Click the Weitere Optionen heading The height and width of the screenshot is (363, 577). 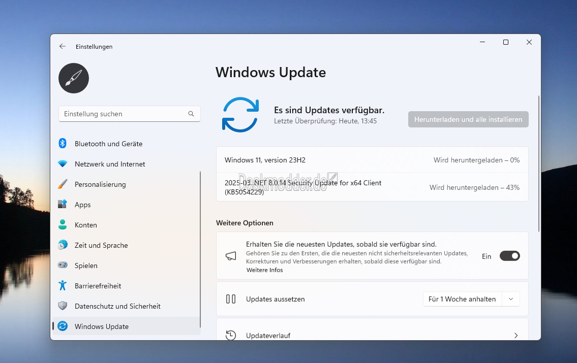coord(245,223)
